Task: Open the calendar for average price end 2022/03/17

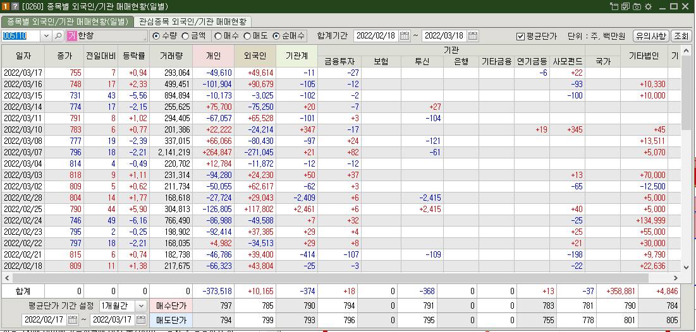Action: 141,319
